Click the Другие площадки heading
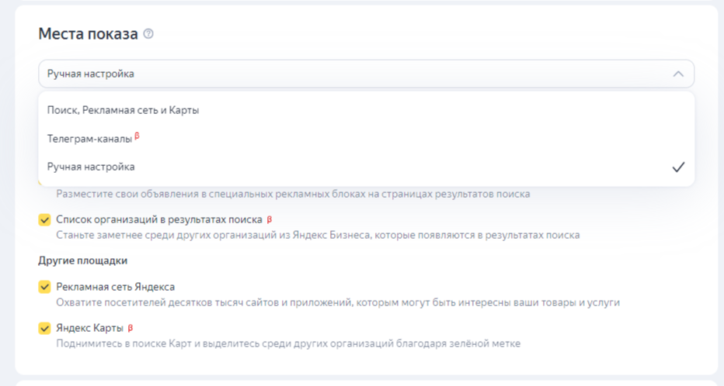This screenshot has height=386, width=724. [82, 260]
